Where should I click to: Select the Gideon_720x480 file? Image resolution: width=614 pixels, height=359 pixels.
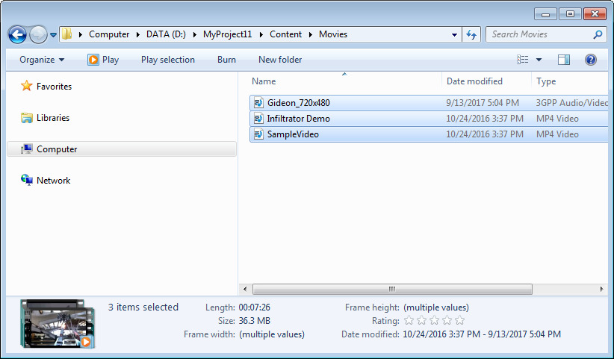298,103
